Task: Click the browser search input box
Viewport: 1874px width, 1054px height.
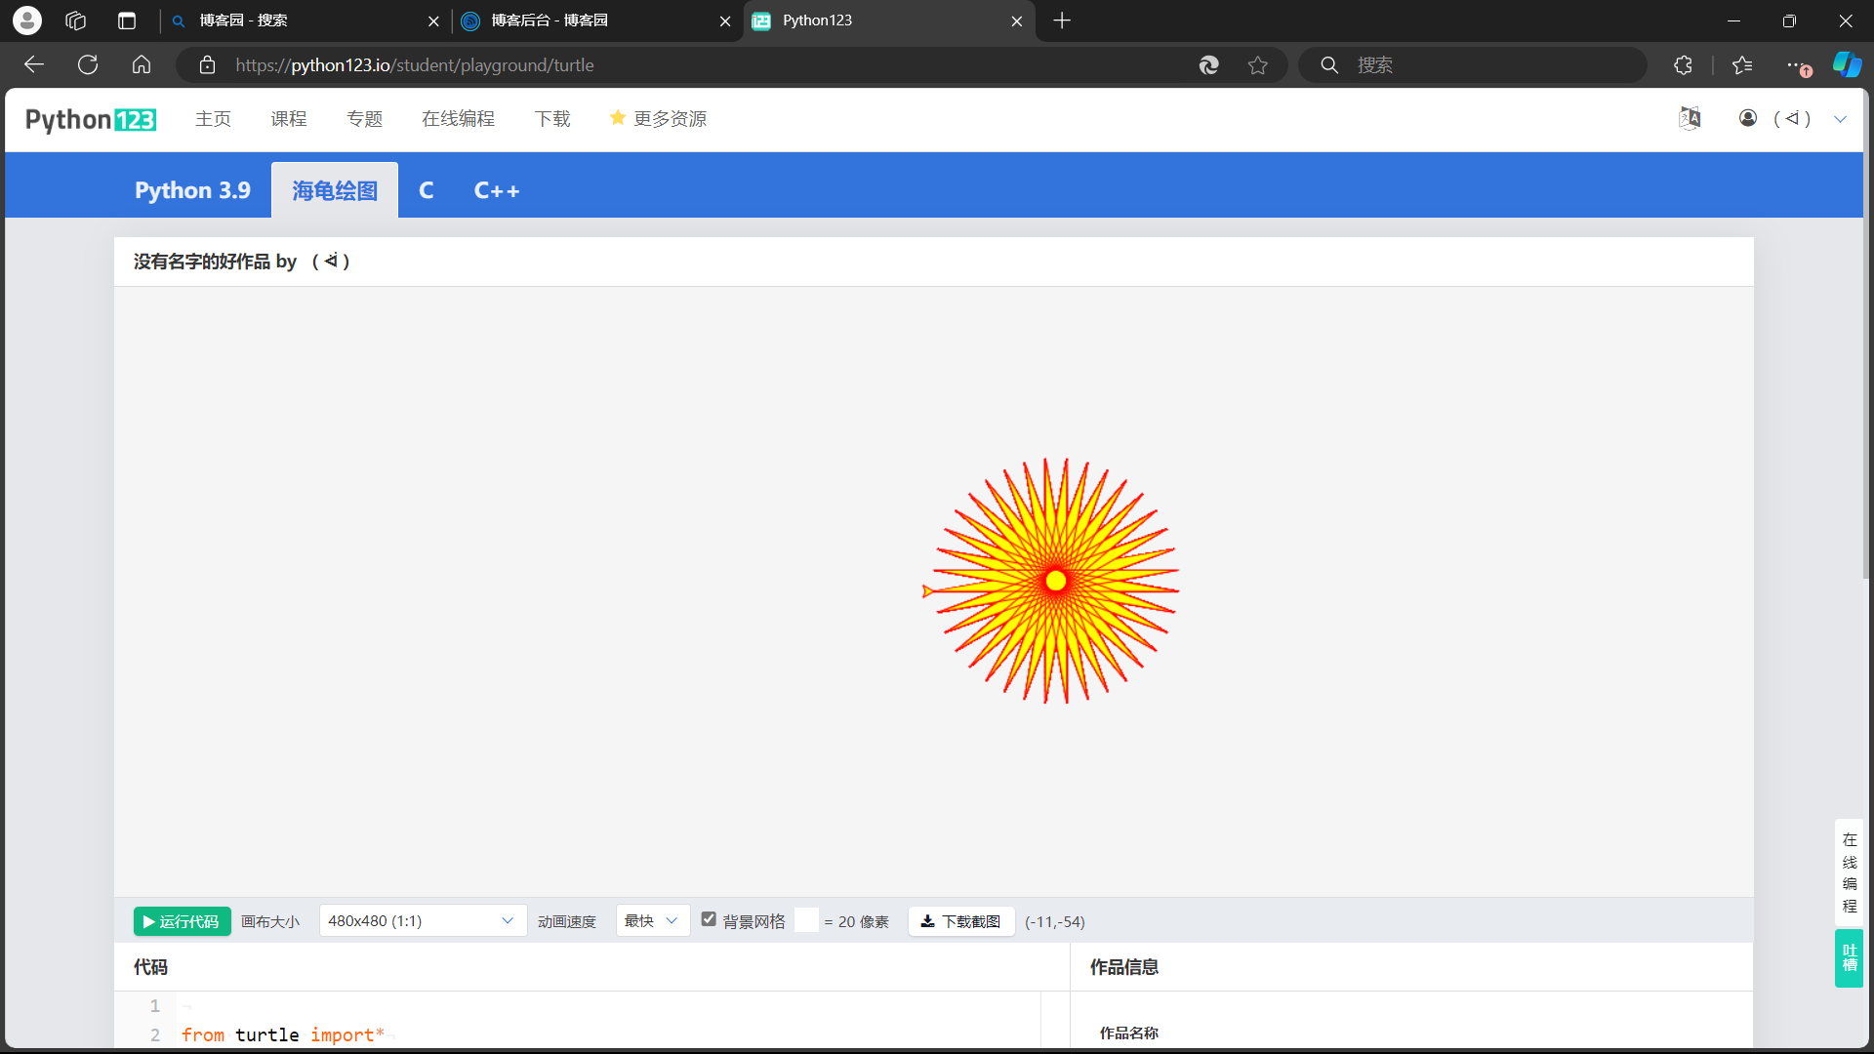Action: point(1493,65)
